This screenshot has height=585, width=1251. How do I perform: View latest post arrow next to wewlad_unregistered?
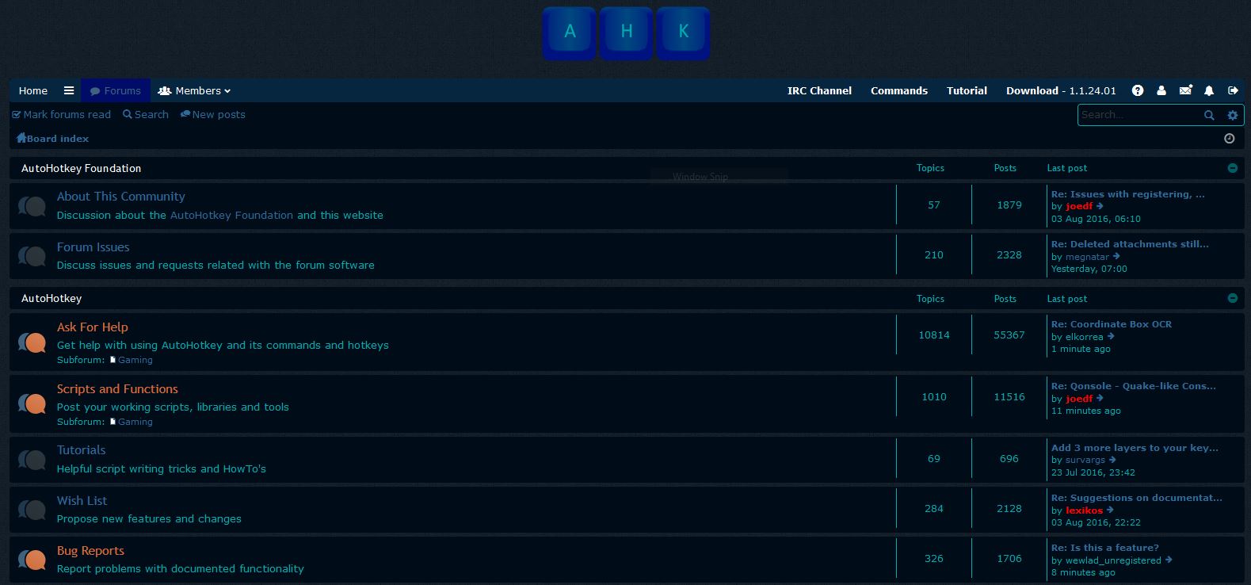pos(1169,560)
